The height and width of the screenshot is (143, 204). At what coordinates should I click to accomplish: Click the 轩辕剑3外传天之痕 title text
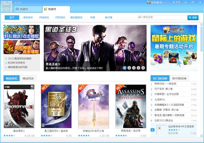click(x=93, y=131)
